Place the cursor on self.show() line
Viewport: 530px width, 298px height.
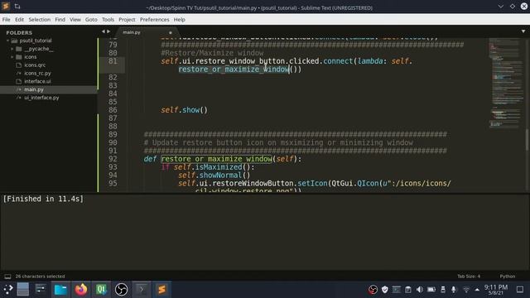[x=184, y=110]
